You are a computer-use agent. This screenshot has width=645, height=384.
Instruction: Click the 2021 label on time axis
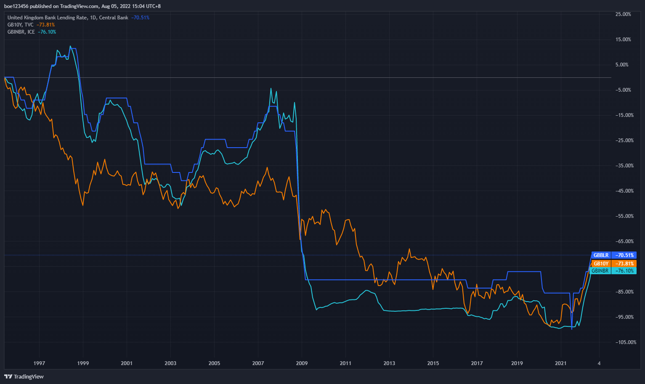[x=561, y=363]
